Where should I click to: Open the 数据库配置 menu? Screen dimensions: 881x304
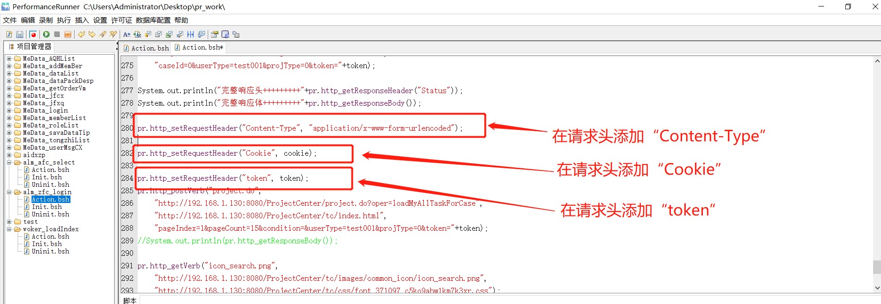(153, 20)
